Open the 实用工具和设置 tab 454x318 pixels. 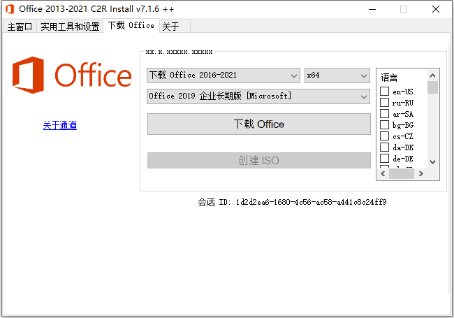pos(70,27)
